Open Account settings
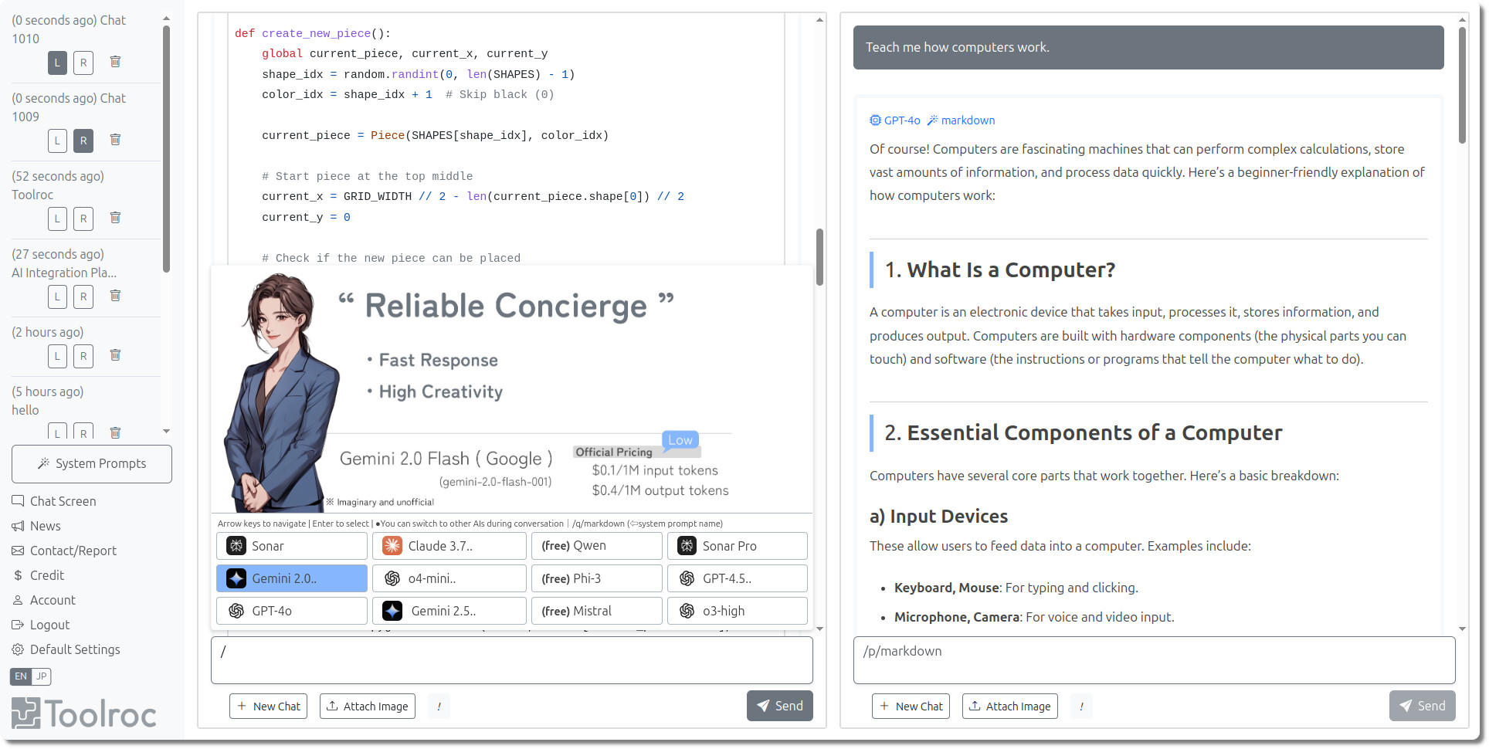The width and height of the screenshot is (1489, 749). pos(43,600)
